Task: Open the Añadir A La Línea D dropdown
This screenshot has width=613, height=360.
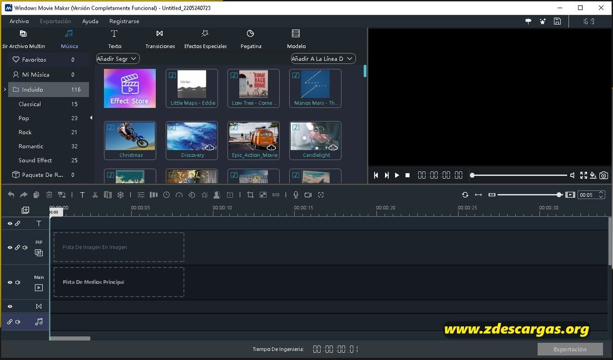Action: [323, 58]
